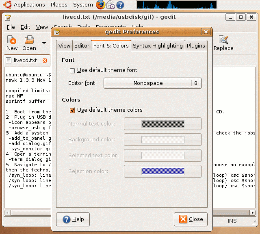Click the Ubuntu logo Applications icon
This screenshot has width=260, height=234.
[x=7, y=4]
